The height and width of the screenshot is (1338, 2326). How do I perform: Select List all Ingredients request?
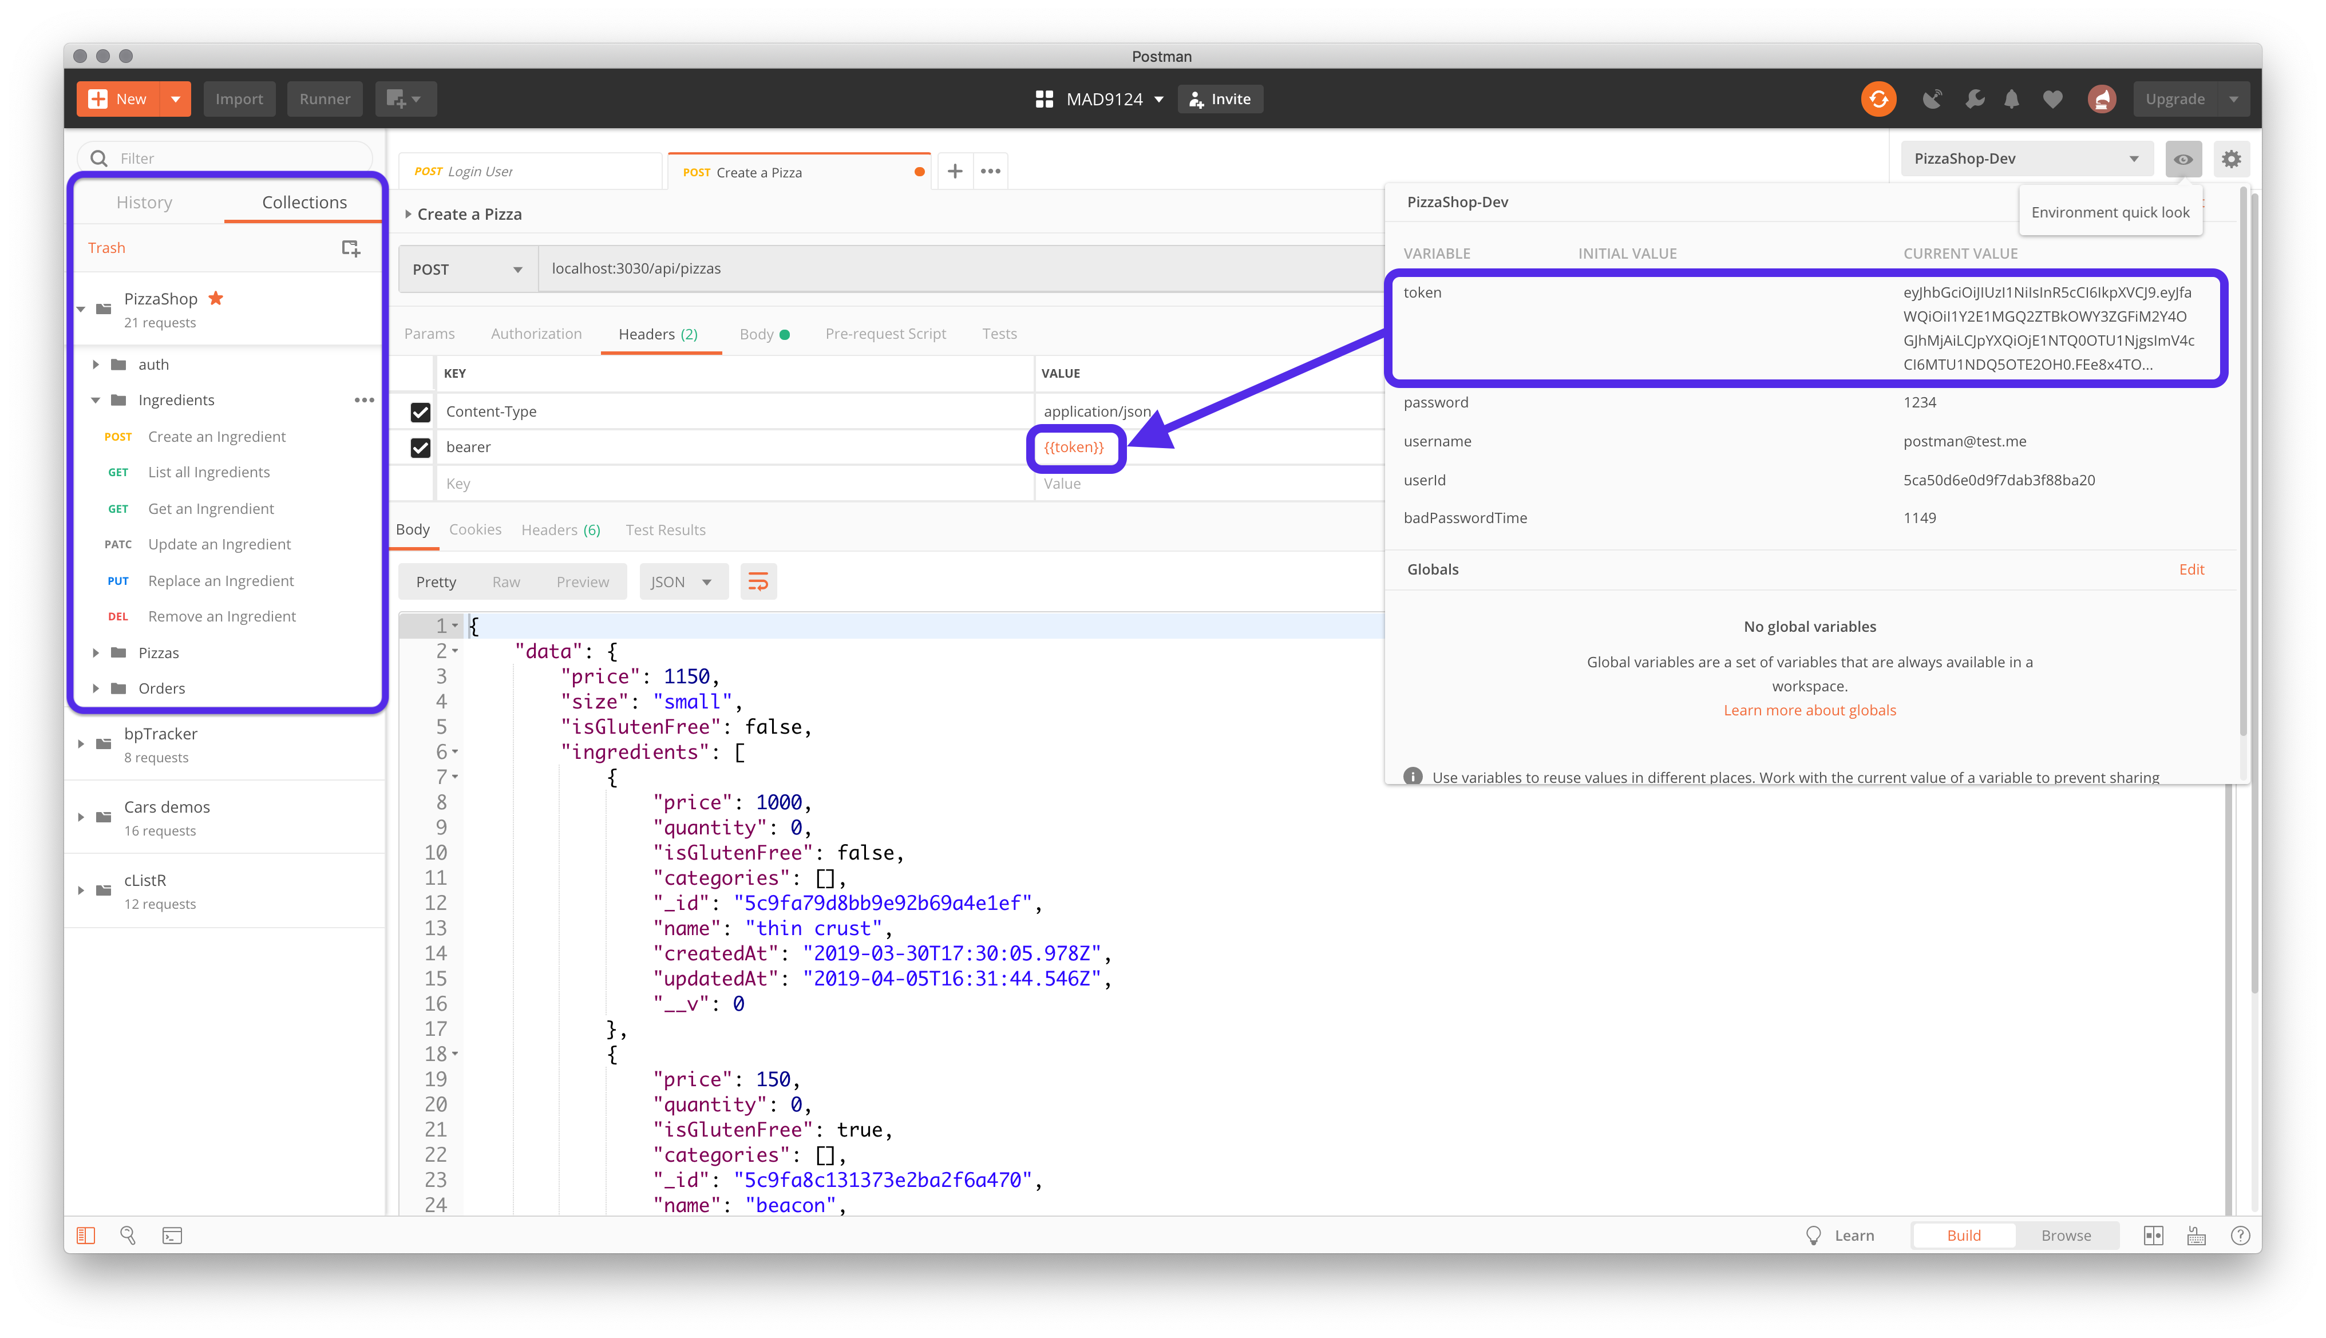(x=208, y=472)
